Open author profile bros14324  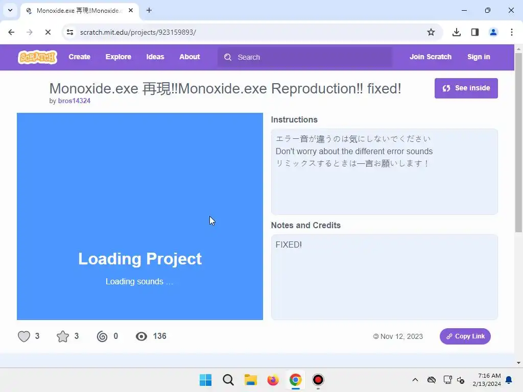pos(74,101)
